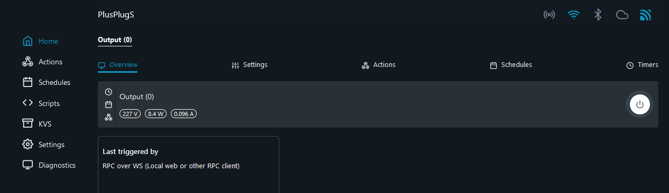
Task: Click the blue RSS-style broadcast icon
Action: pos(645,15)
